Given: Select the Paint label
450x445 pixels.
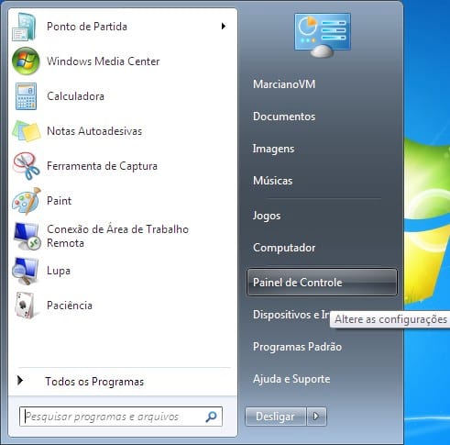Looking at the screenshot, I should tap(59, 201).
